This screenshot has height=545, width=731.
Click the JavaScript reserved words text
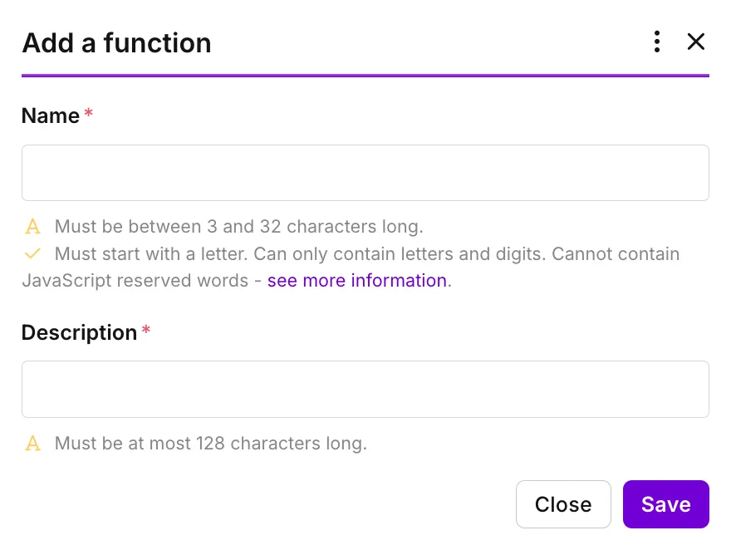pos(135,281)
